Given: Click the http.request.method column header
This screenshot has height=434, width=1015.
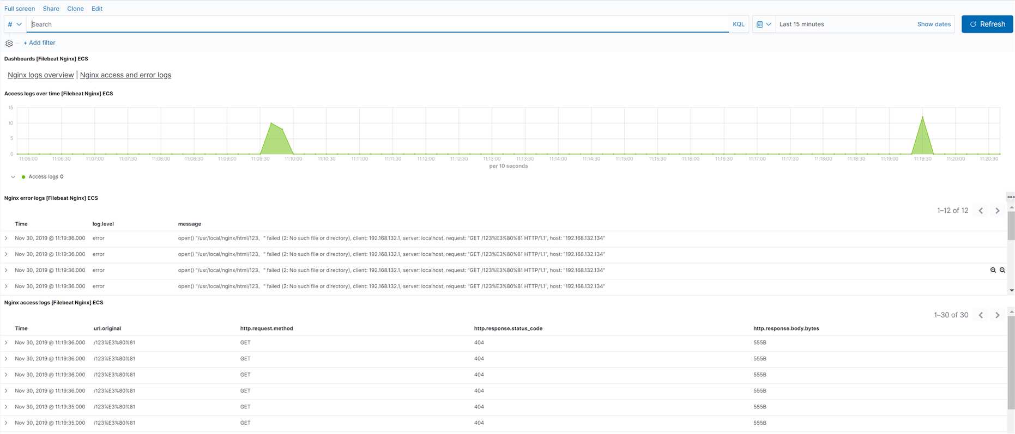Looking at the screenshot, I should 267,329.
